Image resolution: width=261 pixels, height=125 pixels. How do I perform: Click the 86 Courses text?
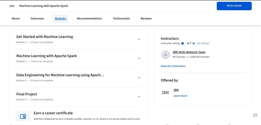(179, 57)
